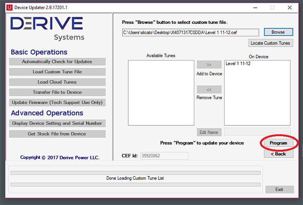Click the upper progress bar
Image resolution: width=303 pixels, height=205 pixels.
[x=135, y=173]
